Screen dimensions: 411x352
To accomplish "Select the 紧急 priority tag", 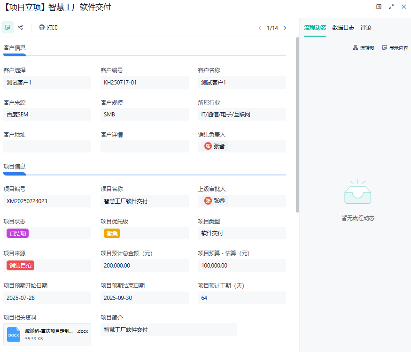I will 112,233.
